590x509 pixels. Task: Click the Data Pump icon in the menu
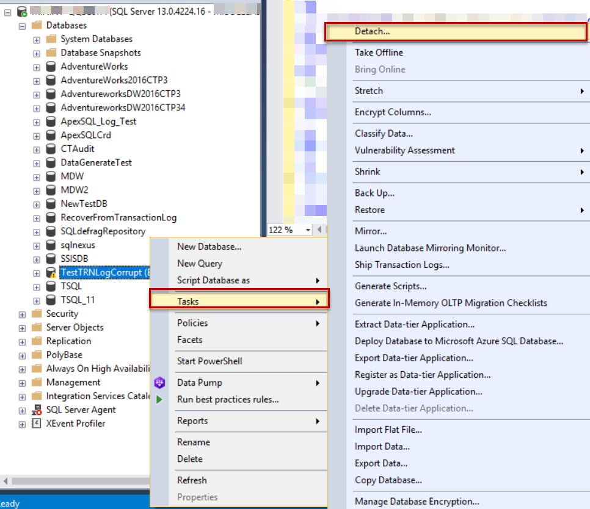160,381
